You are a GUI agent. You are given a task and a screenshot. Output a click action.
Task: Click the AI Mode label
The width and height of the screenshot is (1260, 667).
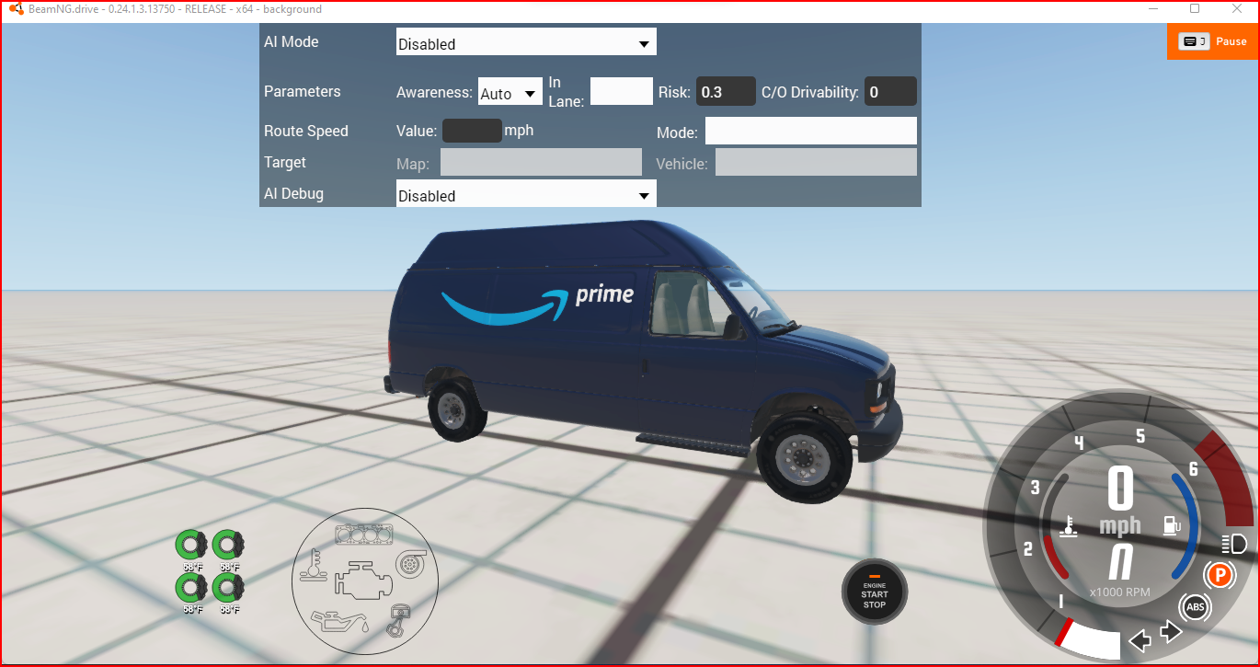point(292,41)
